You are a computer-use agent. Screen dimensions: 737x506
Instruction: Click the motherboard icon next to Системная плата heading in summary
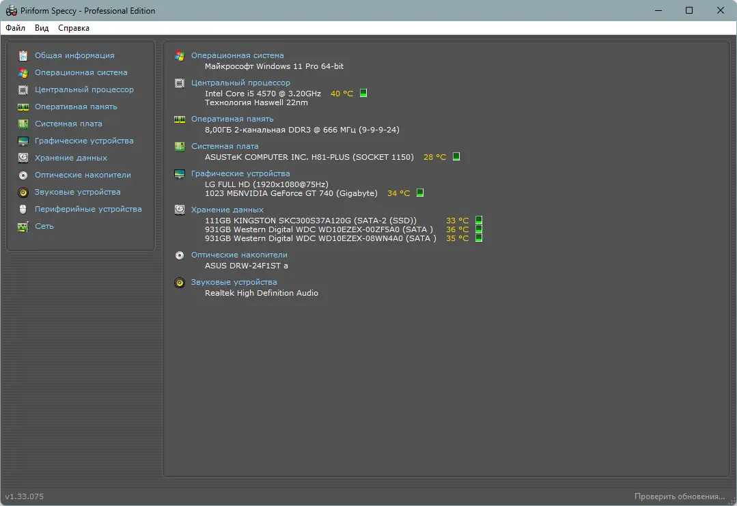(180, 147)
